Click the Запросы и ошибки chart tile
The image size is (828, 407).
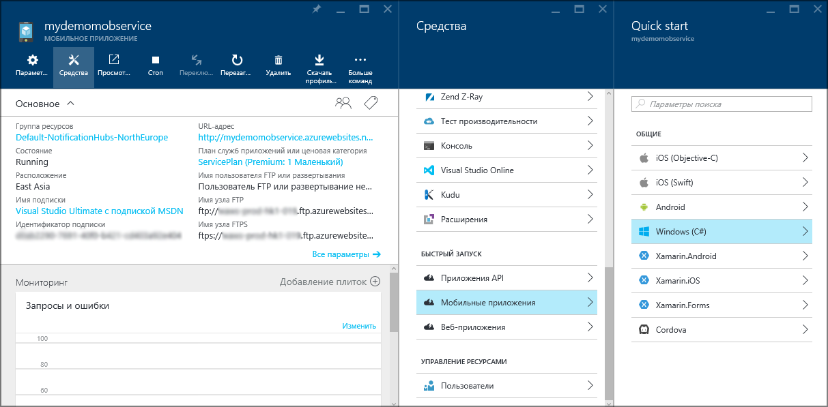pos(198,349)
